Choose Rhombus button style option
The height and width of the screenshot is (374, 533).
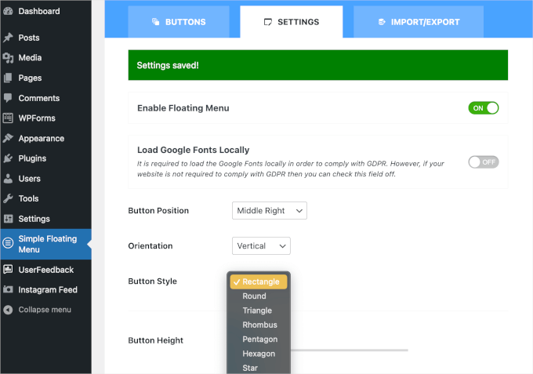pyautogui.click(x=259, y=325)
